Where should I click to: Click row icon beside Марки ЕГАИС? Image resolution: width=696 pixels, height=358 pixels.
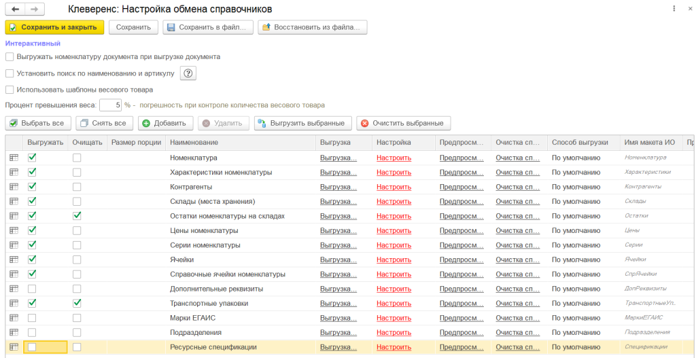pyautogui.click(x=14, y=318)
